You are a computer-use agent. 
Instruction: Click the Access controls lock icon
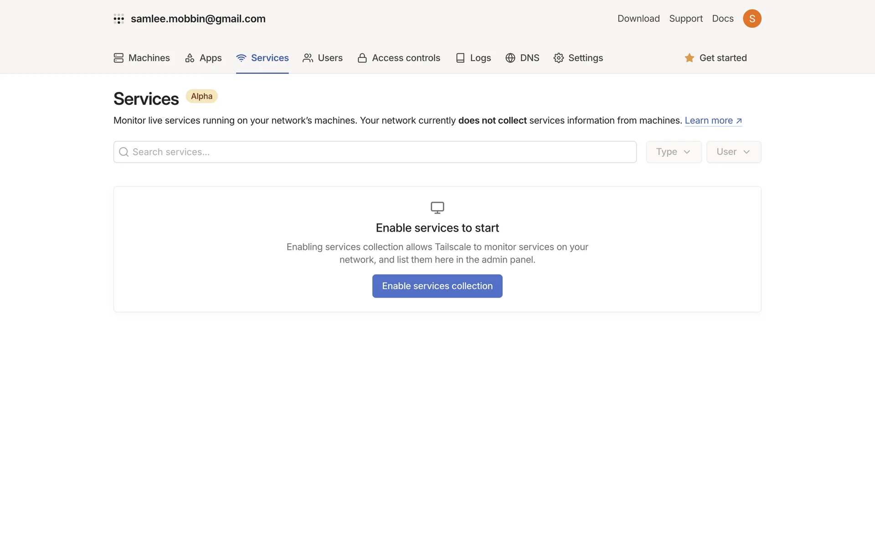click(x=362, y=58)
